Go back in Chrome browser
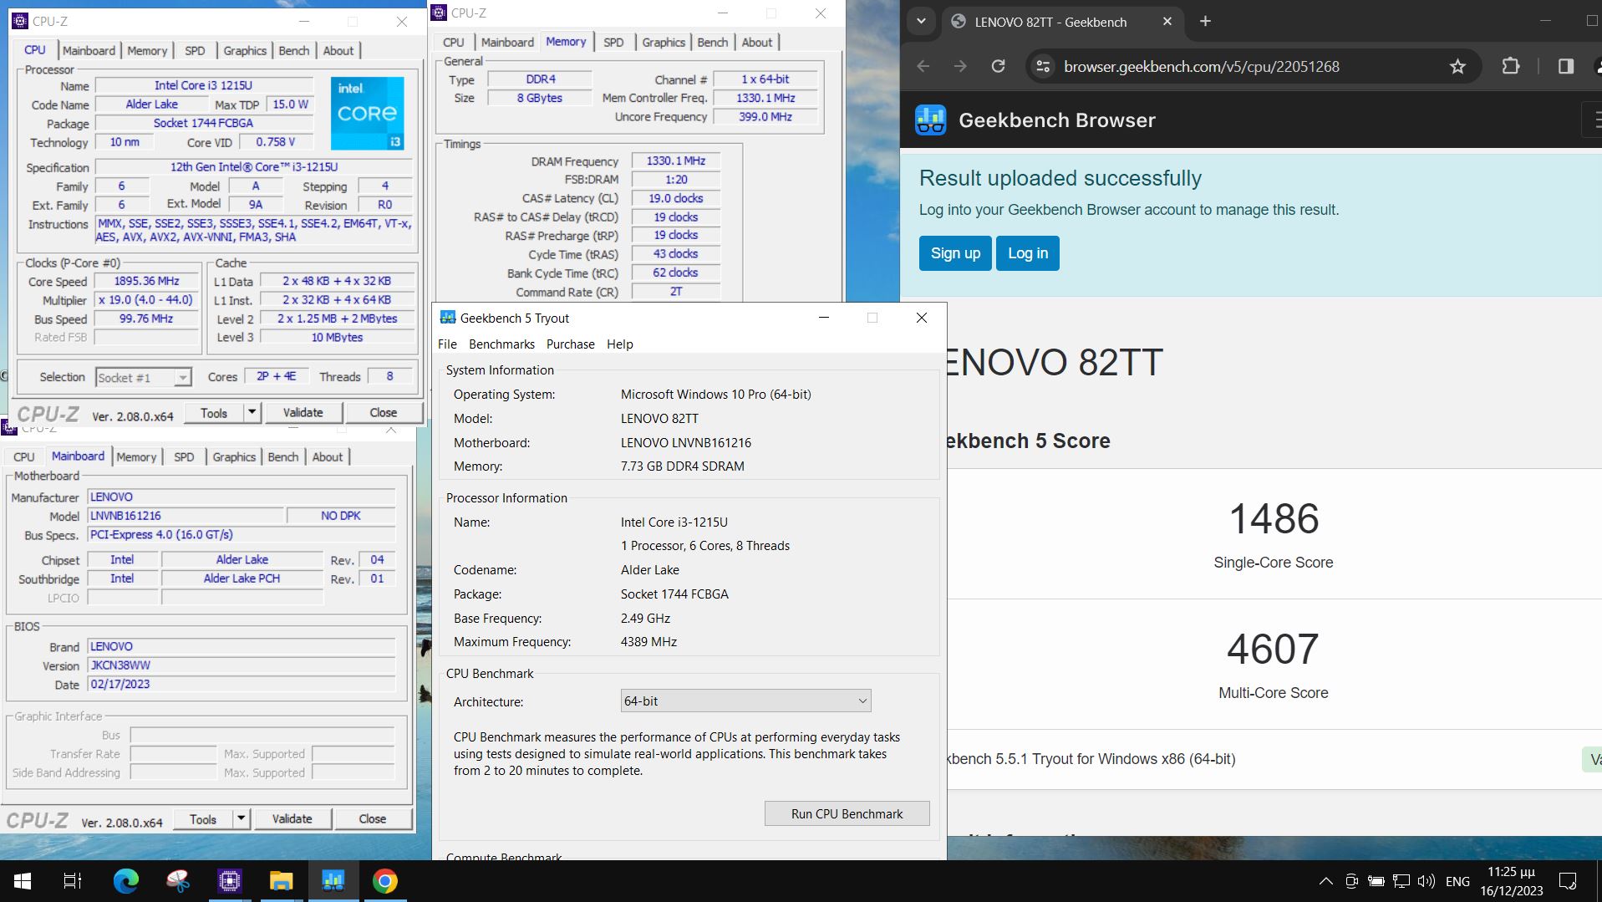The height and width of the screenshot is (902, 1602). 923,66
